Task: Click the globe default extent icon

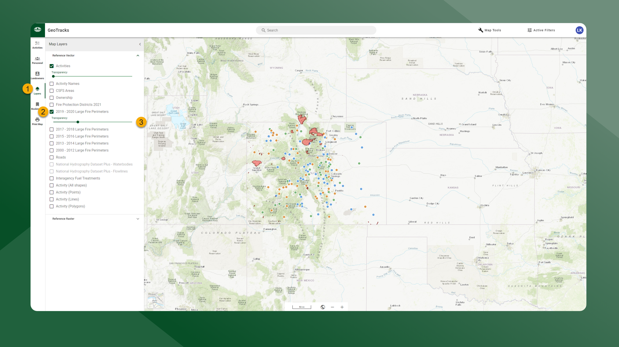Action: pyautogui.click(x=323, y=307)
